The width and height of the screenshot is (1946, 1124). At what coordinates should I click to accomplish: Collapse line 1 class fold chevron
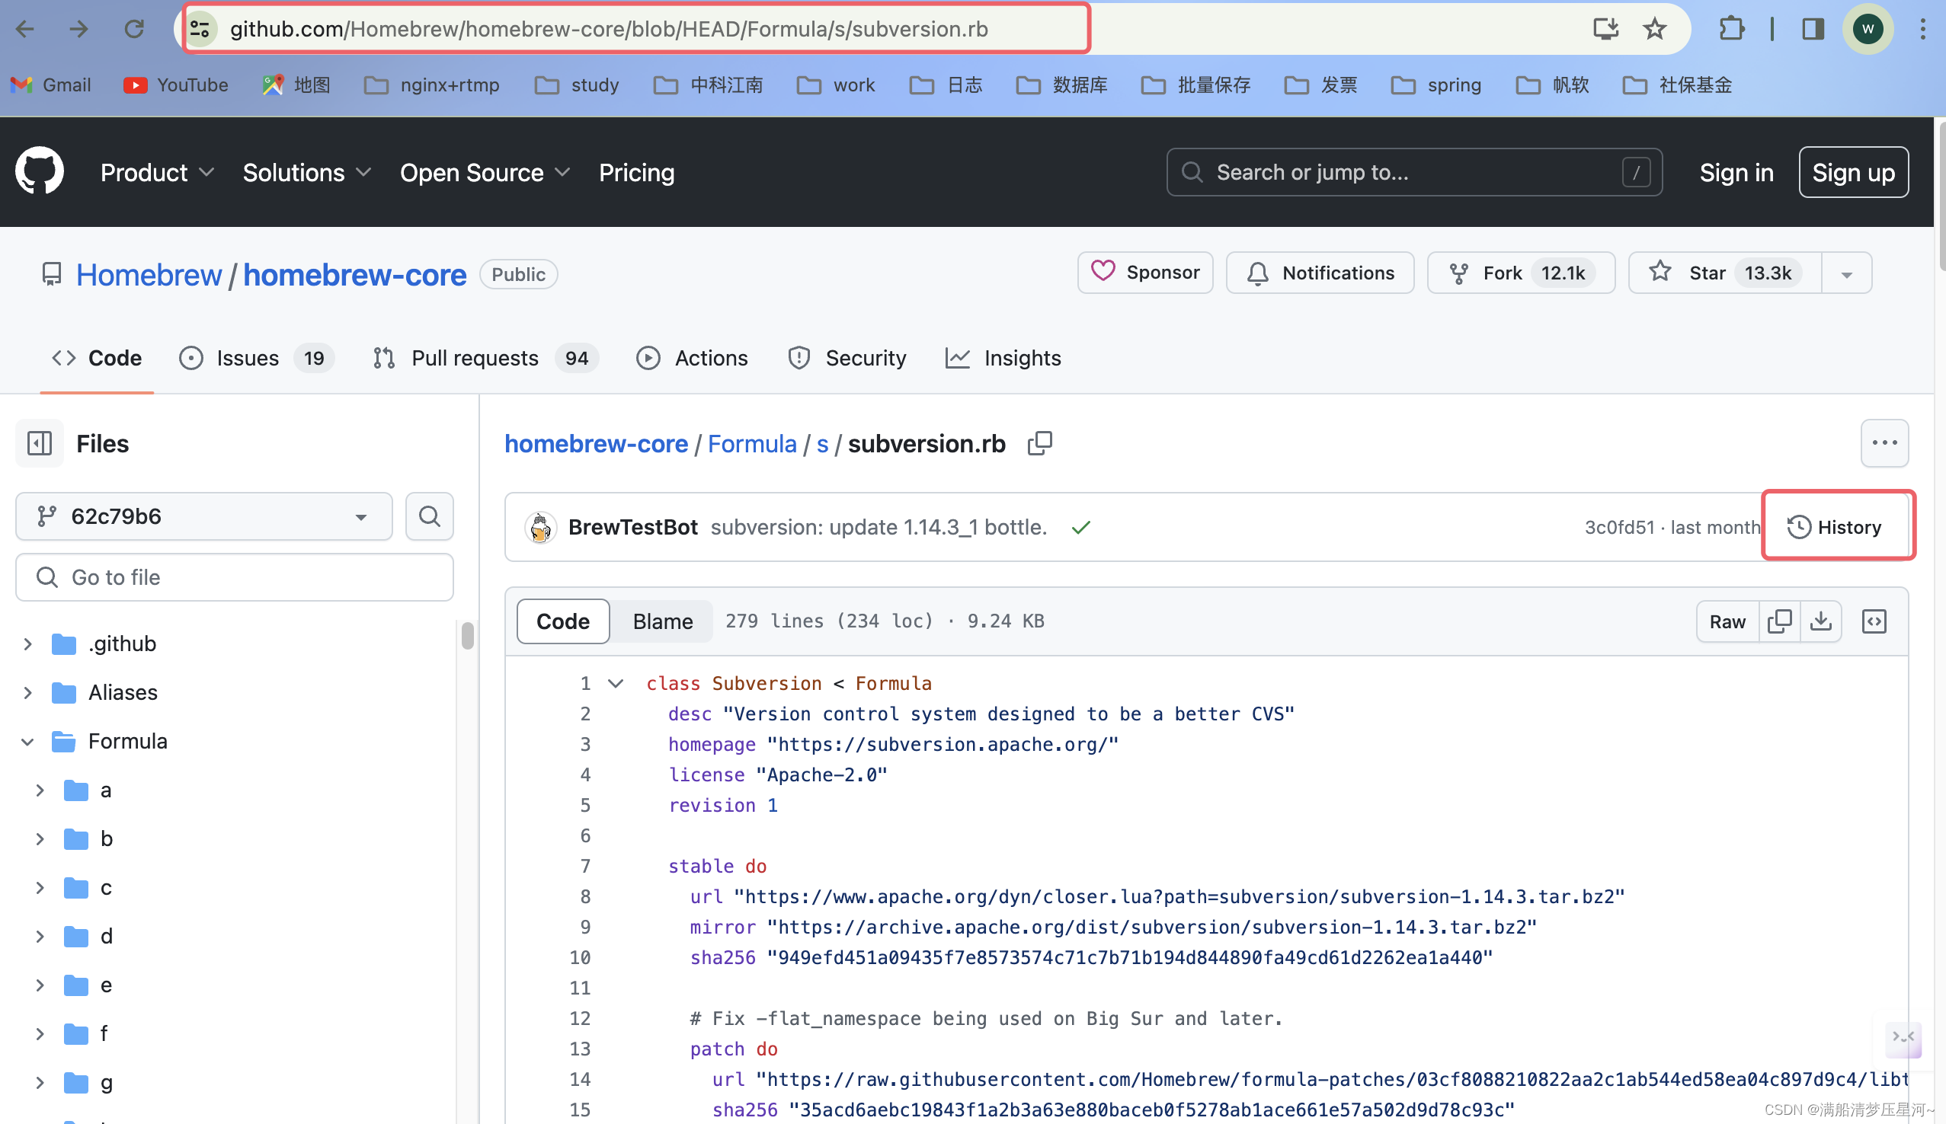(616, 683)
